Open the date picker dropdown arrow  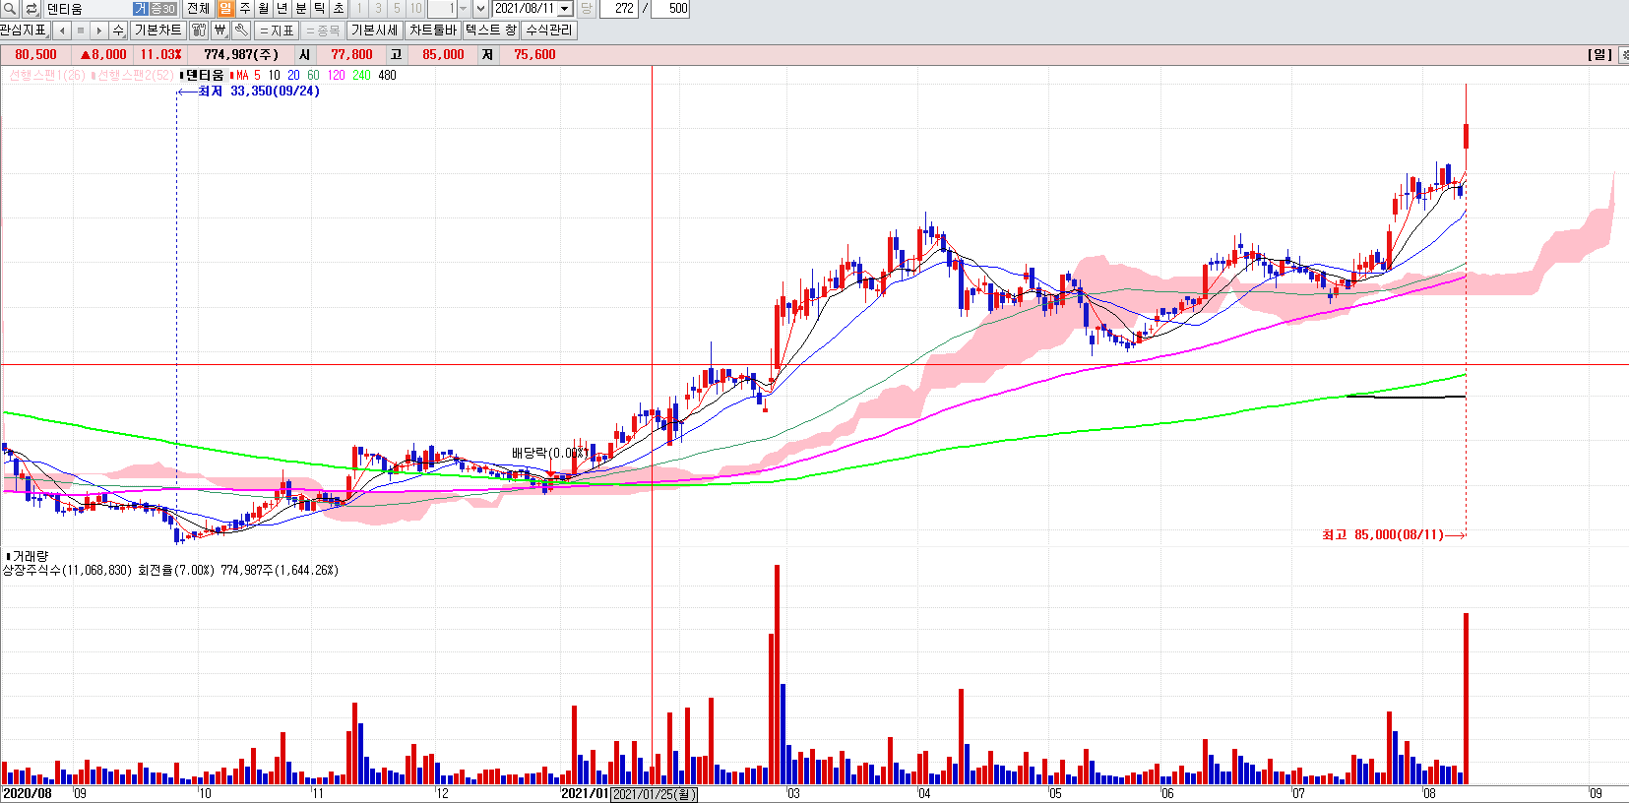(565, 9)
